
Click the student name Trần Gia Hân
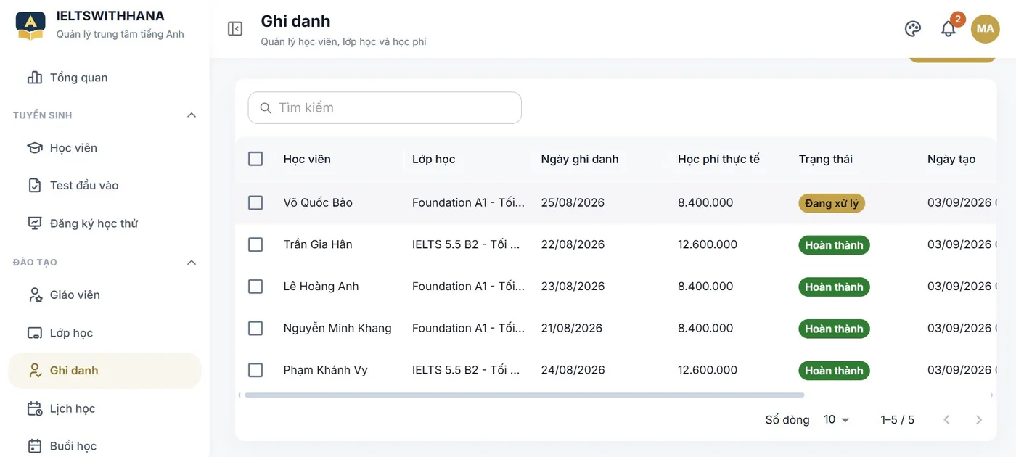pos(318,244)
